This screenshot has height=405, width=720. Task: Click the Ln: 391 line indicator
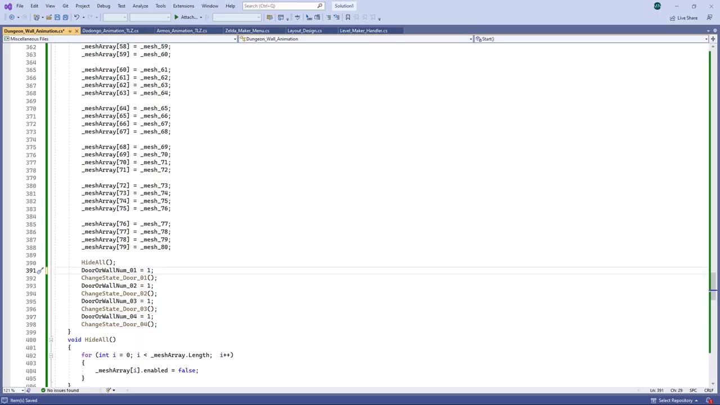coord(657,390)
